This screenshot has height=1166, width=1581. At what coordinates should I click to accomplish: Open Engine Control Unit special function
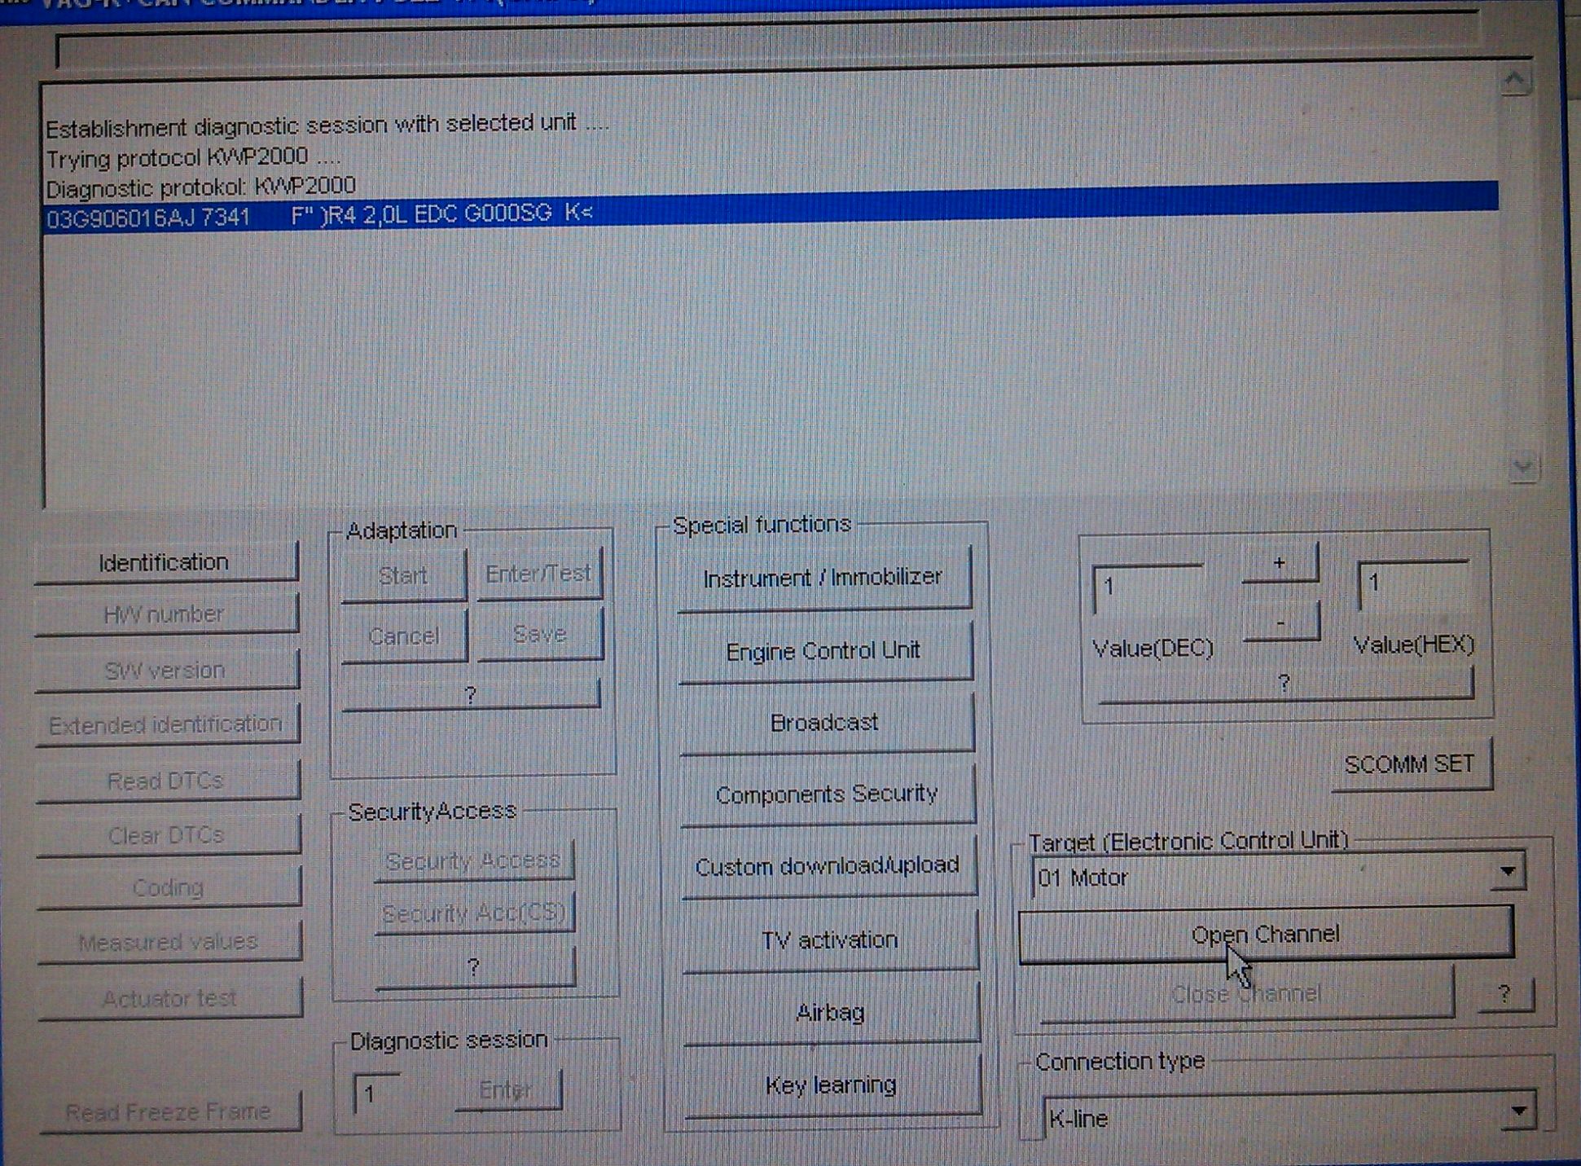tap(823, 650)
